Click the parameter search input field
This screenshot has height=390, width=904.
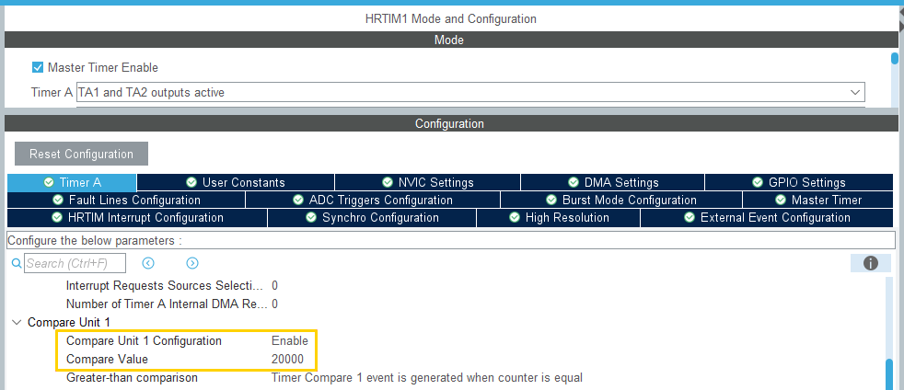click(x=75, y=263)
